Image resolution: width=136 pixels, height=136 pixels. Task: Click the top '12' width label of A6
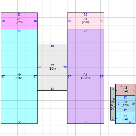[125, 97]
